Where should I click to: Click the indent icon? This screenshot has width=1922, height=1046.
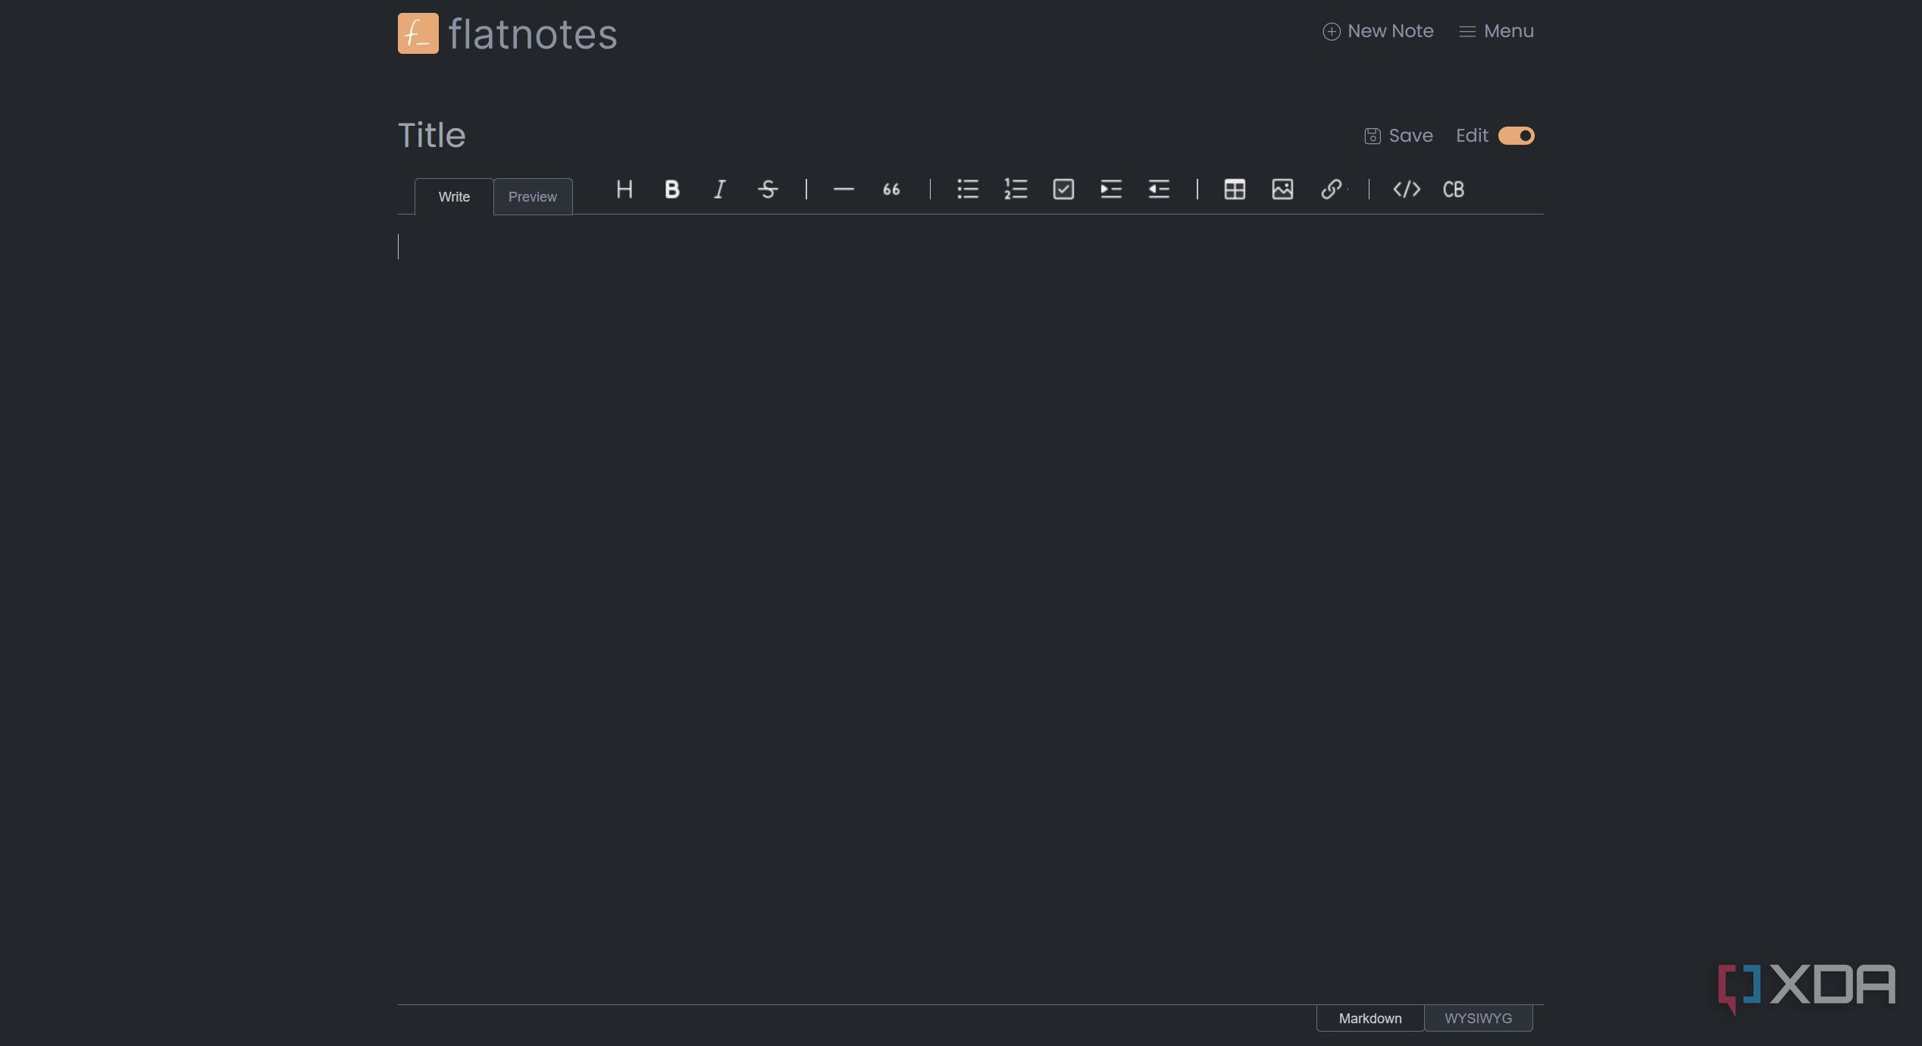click(x=1111, y=189)
